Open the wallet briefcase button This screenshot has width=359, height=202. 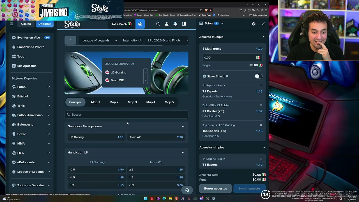tap(140, 24)
